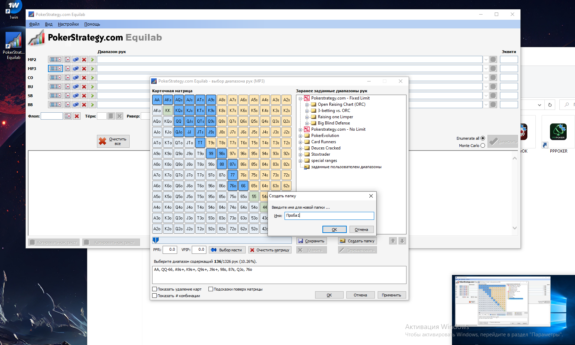Image resolution: width=575 pixels, height=345 pixels.
Task: Open PokerStrategy Equilab desktop icon
Action: 14,46
